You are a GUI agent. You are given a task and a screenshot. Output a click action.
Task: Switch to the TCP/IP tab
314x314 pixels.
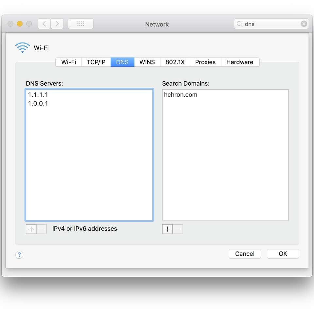click(96, 62)
